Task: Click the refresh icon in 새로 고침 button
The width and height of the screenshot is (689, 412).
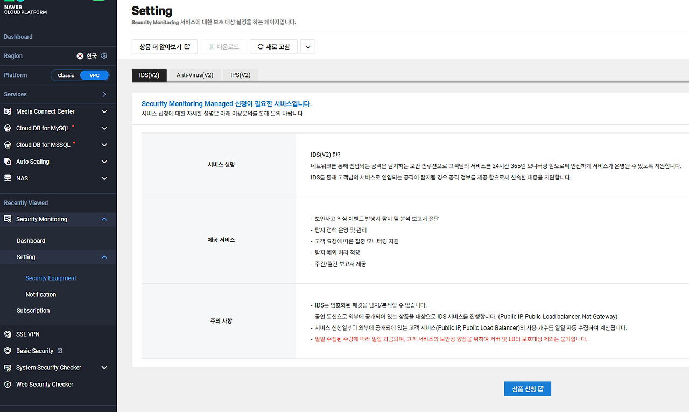Action: pyautogui.click(x=261, y=47)
